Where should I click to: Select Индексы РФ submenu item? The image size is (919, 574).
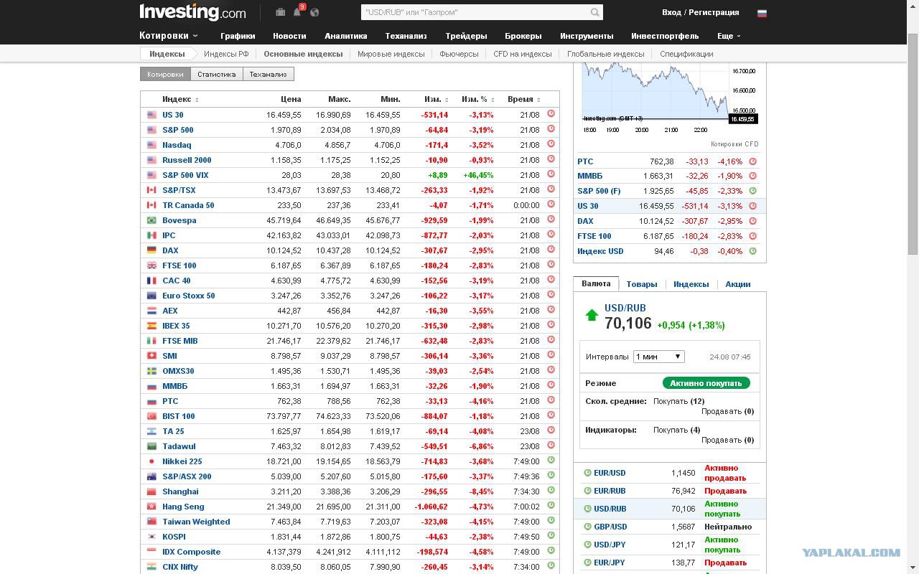click(x=226, y=54)
